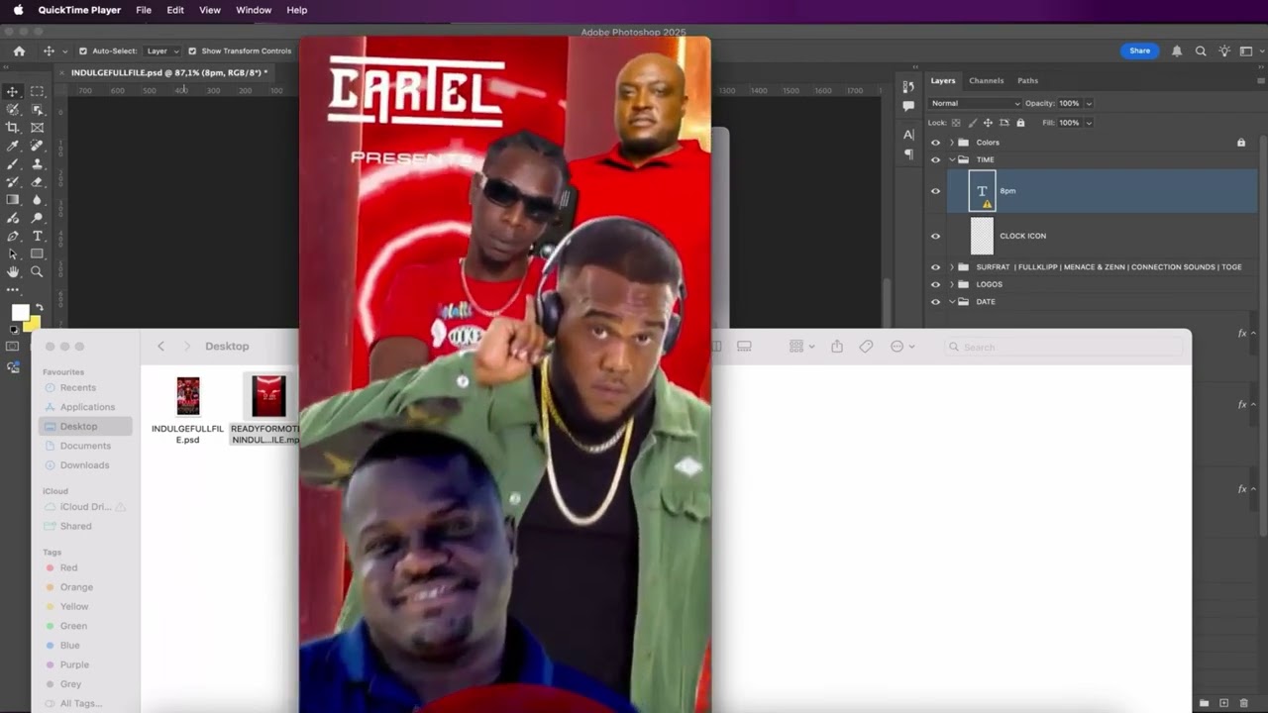This screenshot has height=713, width=1268.
Task: Open Applications in Finder sidebar
Action: (x=87, y=407)
